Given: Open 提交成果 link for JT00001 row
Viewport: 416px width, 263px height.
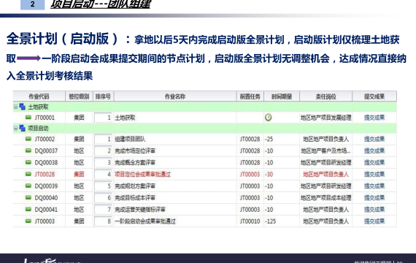Looking at the screenshot, I should coord(374,118).
